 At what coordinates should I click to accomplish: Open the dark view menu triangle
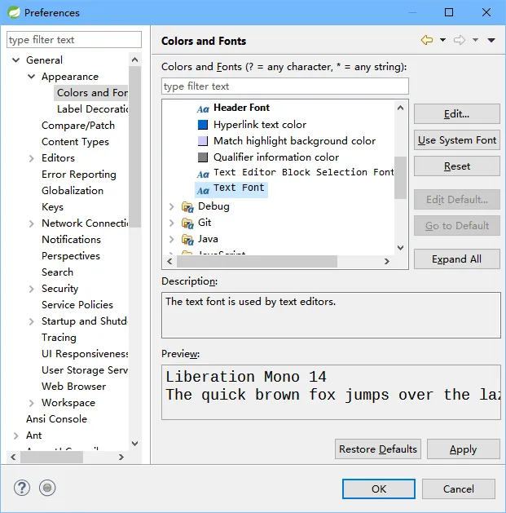click(491, 40)
